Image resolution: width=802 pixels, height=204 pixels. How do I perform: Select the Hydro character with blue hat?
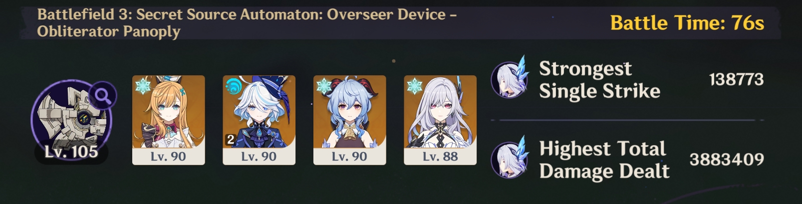(259, 120)
